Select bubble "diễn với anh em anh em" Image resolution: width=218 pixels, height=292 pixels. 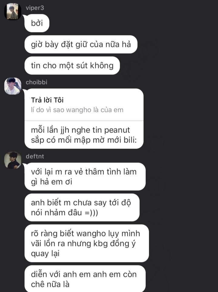tap(85, 279)
